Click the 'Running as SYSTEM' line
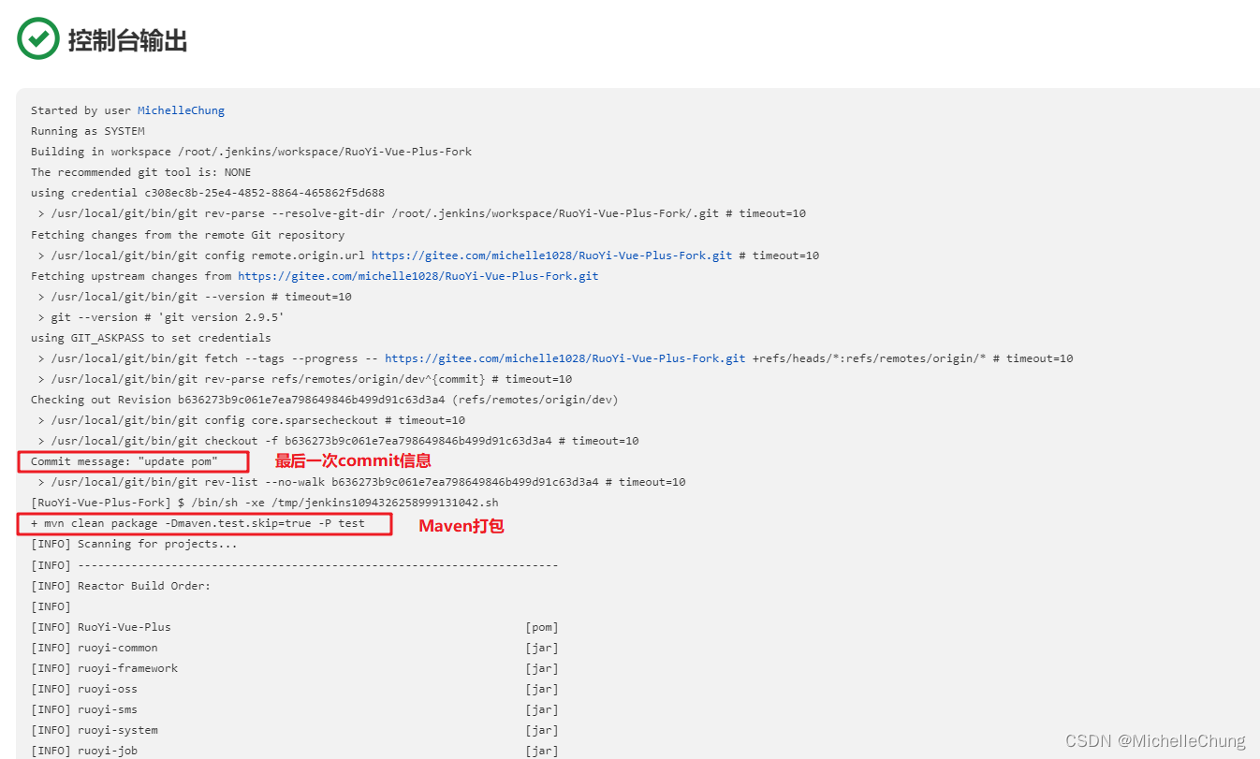This screenshot has width=1260, height=759. click(88, 131)
